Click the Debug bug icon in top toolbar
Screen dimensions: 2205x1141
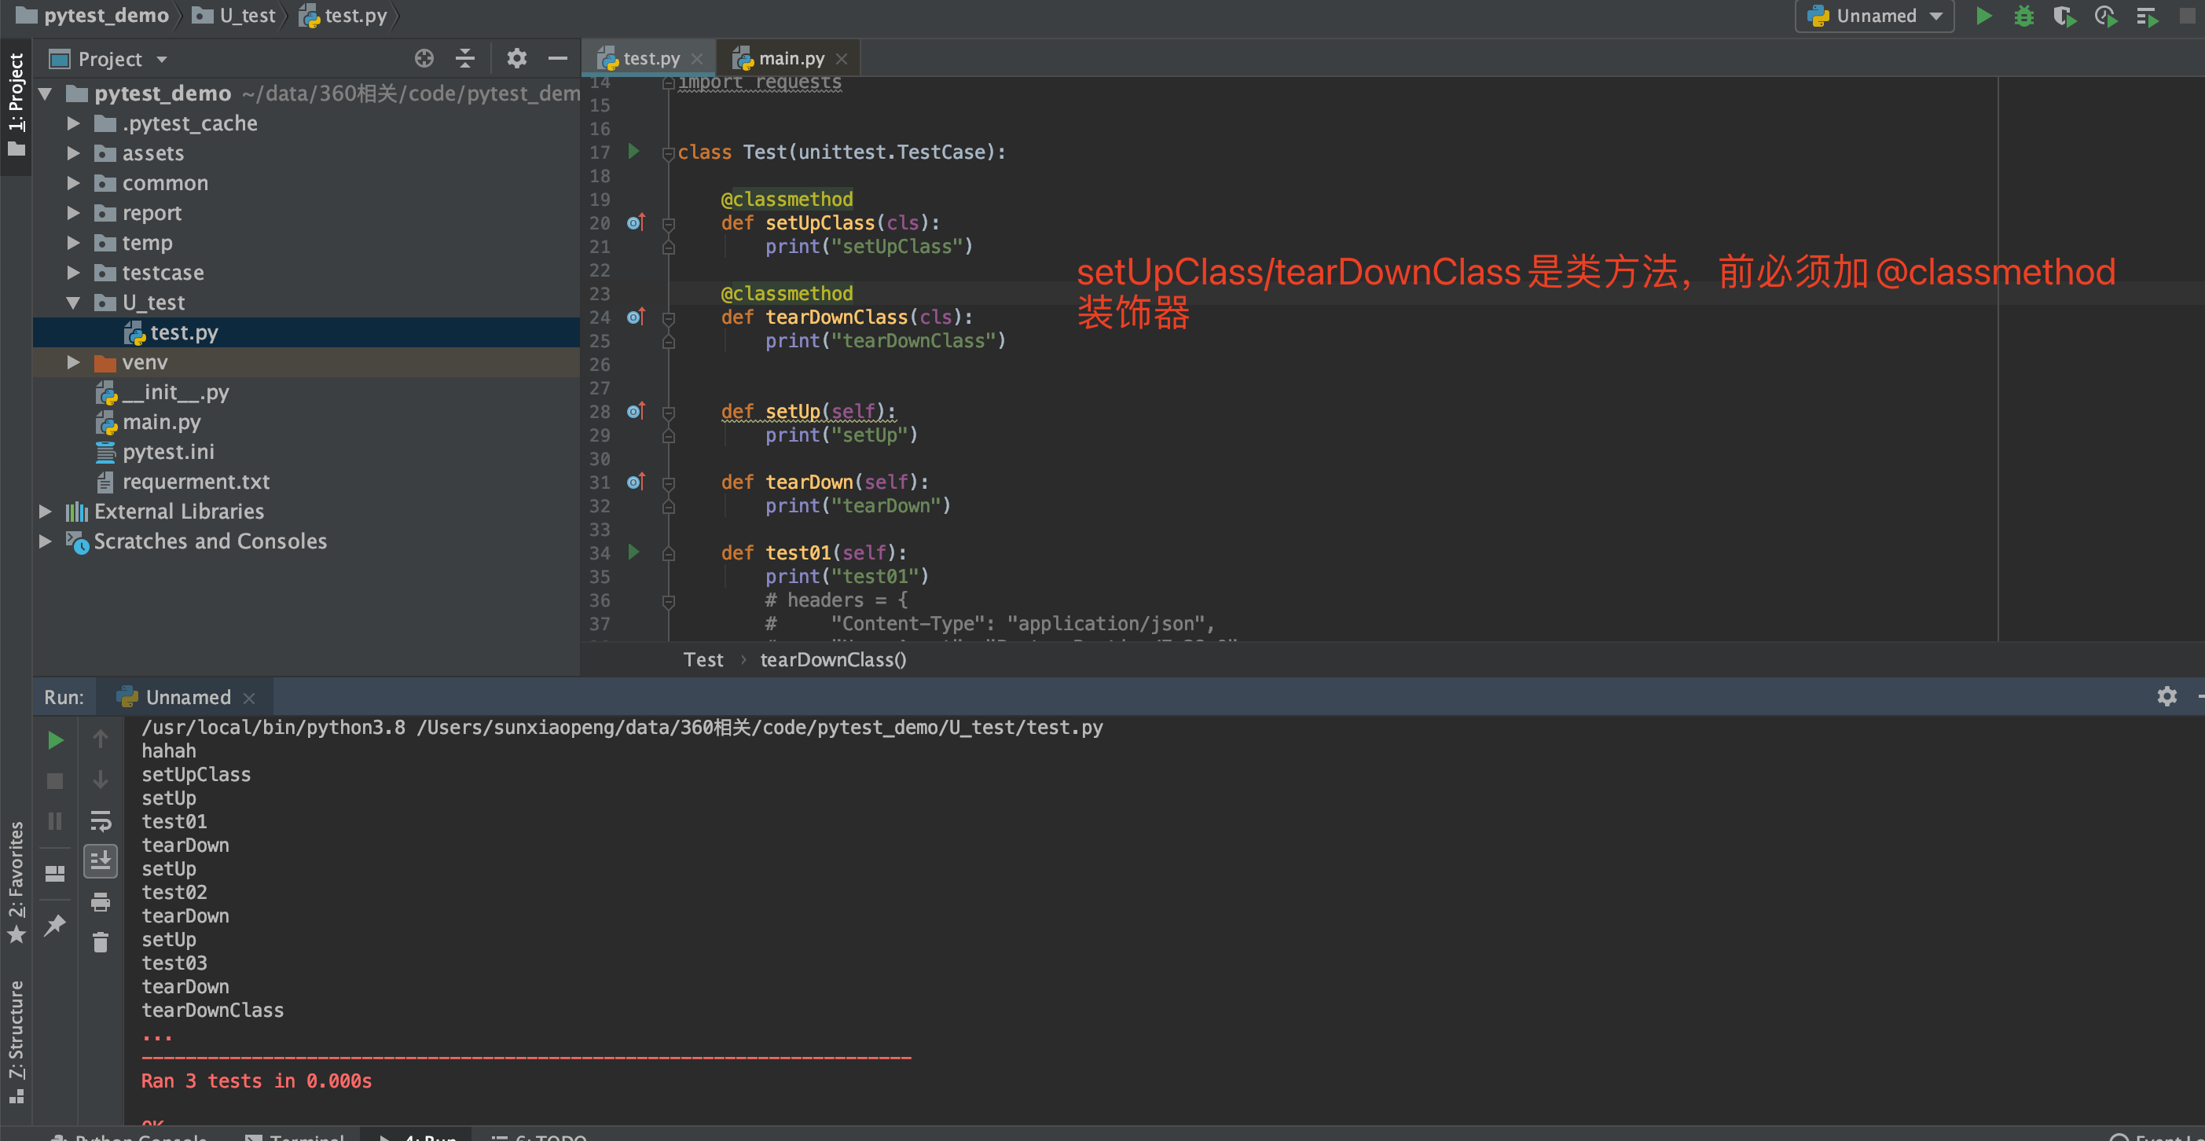pyautogui.click(x=2023, y=17)
